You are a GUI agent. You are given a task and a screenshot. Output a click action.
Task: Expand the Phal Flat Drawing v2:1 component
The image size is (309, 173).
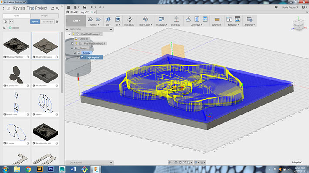coord(72,43)
